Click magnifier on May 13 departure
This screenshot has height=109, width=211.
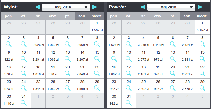[x=67, y=59]
